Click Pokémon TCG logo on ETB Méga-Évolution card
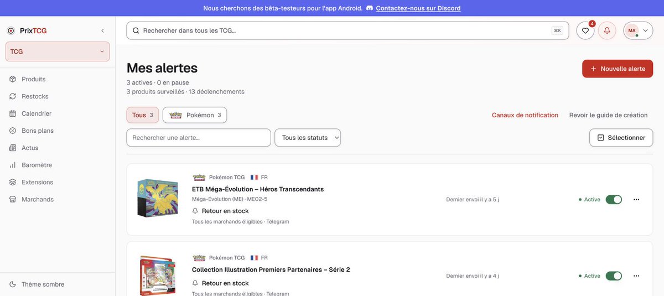The width and height of the screenshot is (664, 296). [199, 178]
